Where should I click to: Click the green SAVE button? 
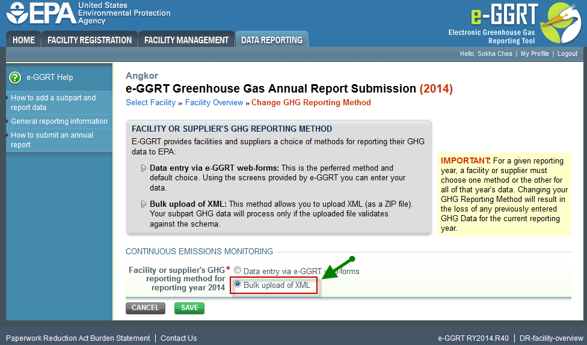pyautogui.click(x=189, y=308)
